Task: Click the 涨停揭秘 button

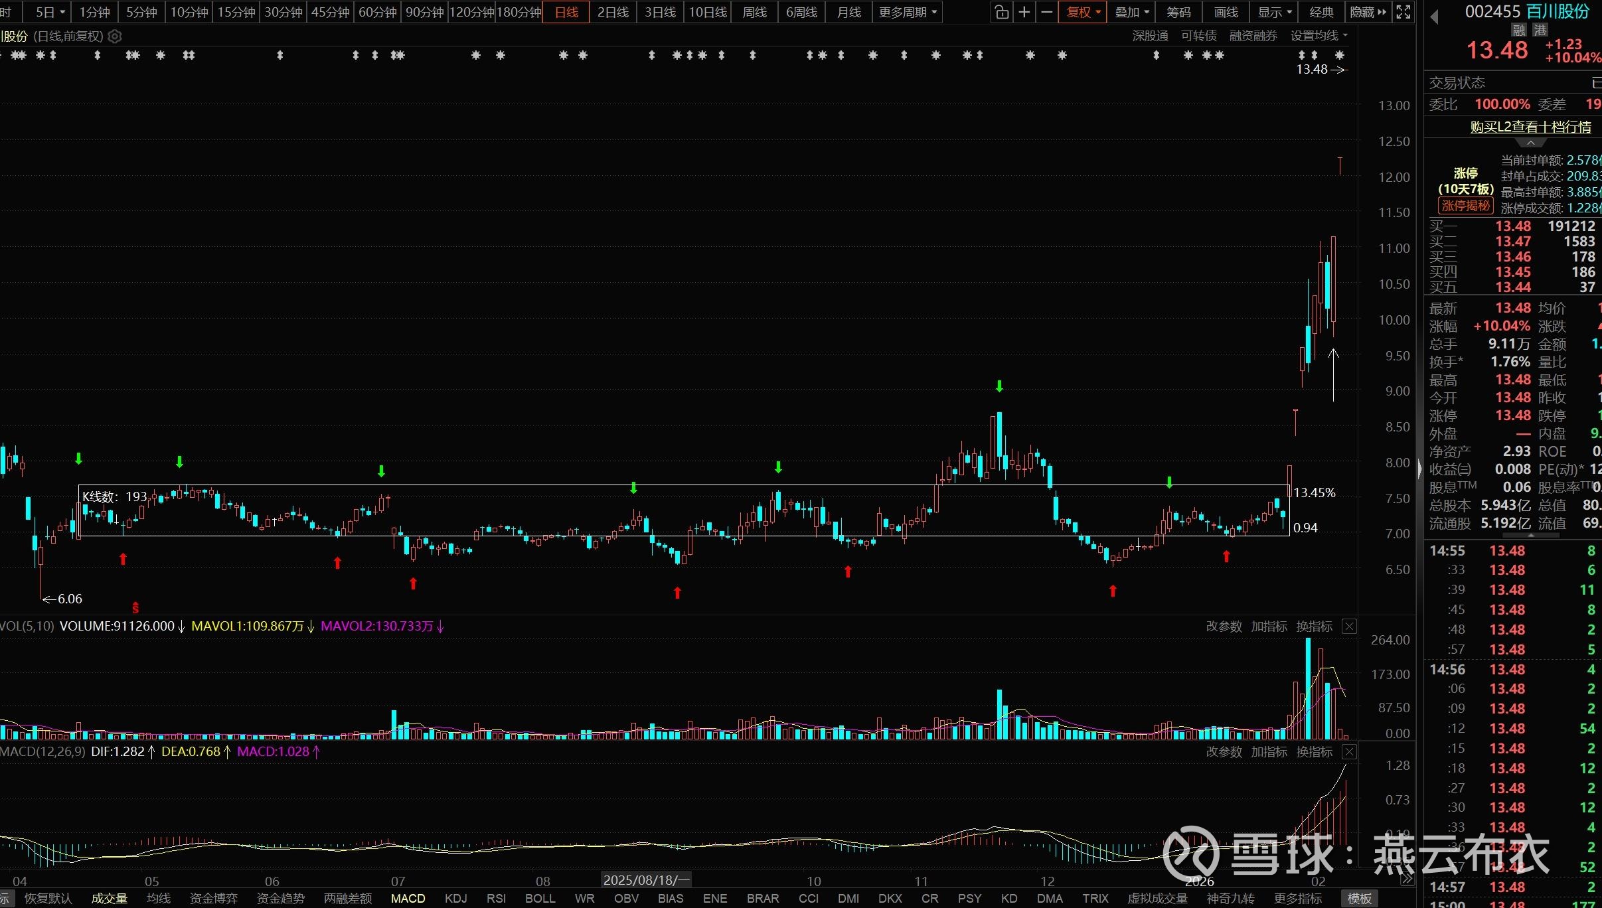Action: [x=1465, y=206]
